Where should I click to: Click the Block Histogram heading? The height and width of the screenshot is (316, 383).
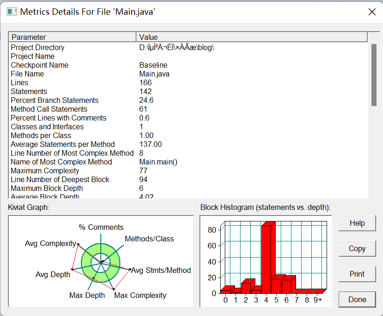[266, 208]
